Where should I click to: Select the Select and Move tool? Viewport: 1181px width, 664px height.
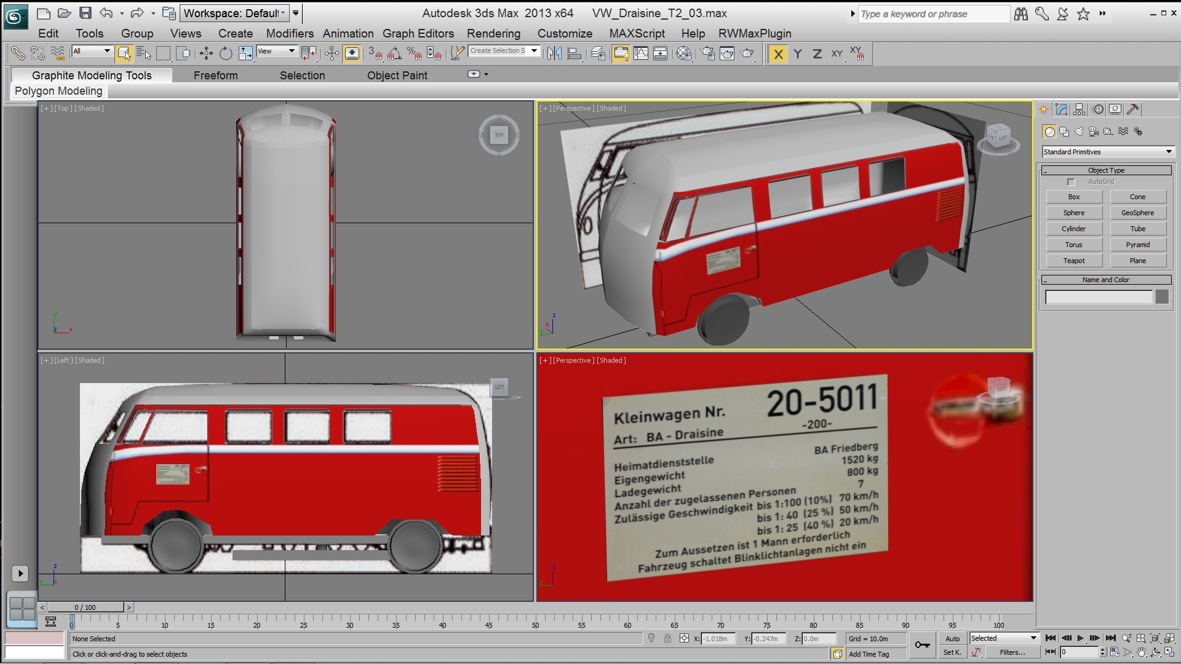pos(206,53)
